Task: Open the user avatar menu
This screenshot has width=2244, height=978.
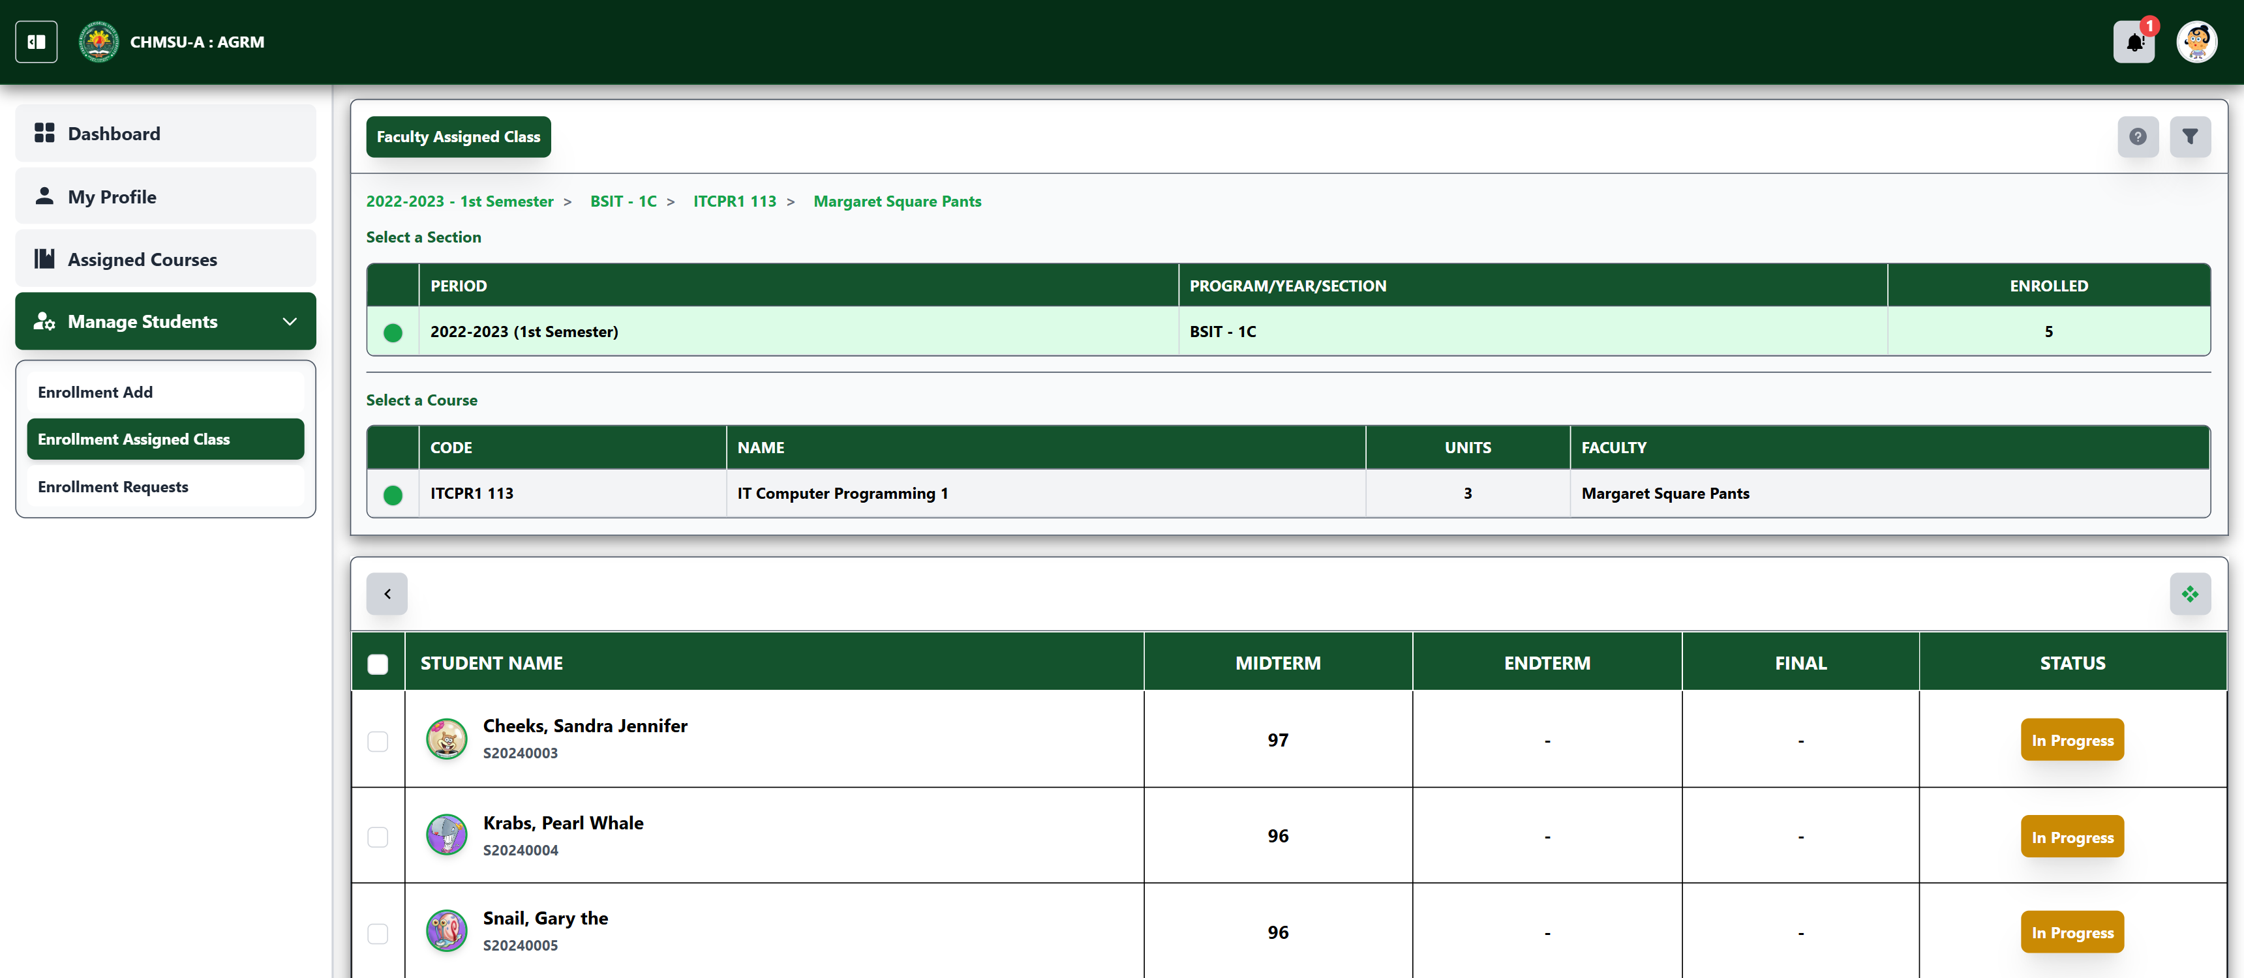Action: pyautogui.click(x=2196, y=42)
